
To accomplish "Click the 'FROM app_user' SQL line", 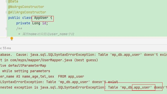I will (42, 76).
